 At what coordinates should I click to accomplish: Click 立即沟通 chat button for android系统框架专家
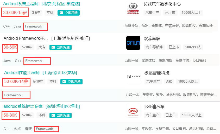point(60,115)
